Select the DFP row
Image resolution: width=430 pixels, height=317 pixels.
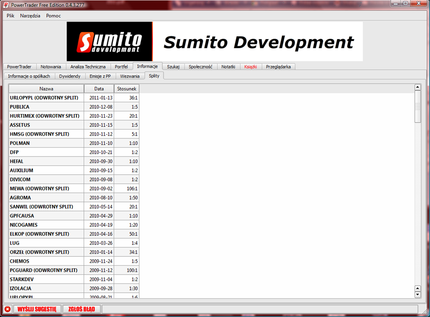[x=74, y=152]
